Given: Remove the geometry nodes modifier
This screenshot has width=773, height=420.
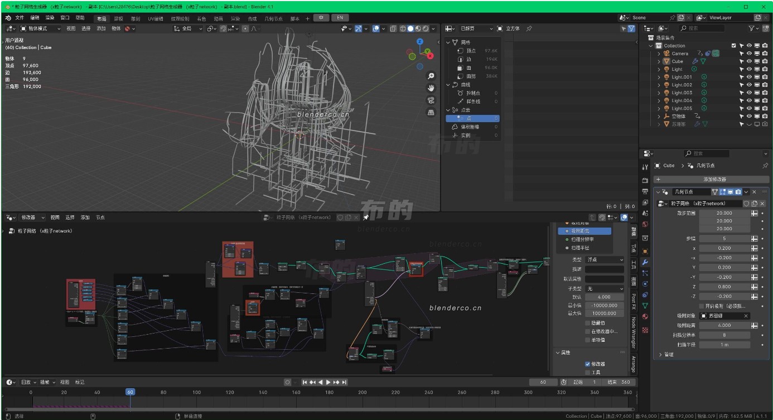Looking at the screenshot, I should (754, 192).
